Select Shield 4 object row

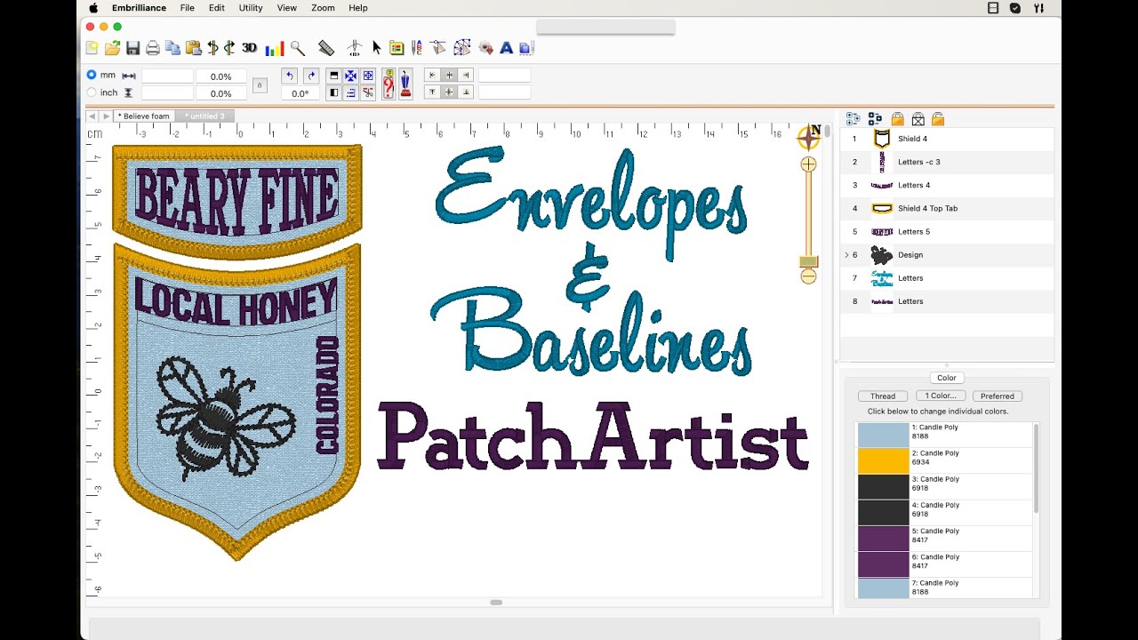coord(947,139)
